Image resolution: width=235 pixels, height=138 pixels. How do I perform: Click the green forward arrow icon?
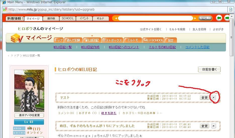coord(227,18)
